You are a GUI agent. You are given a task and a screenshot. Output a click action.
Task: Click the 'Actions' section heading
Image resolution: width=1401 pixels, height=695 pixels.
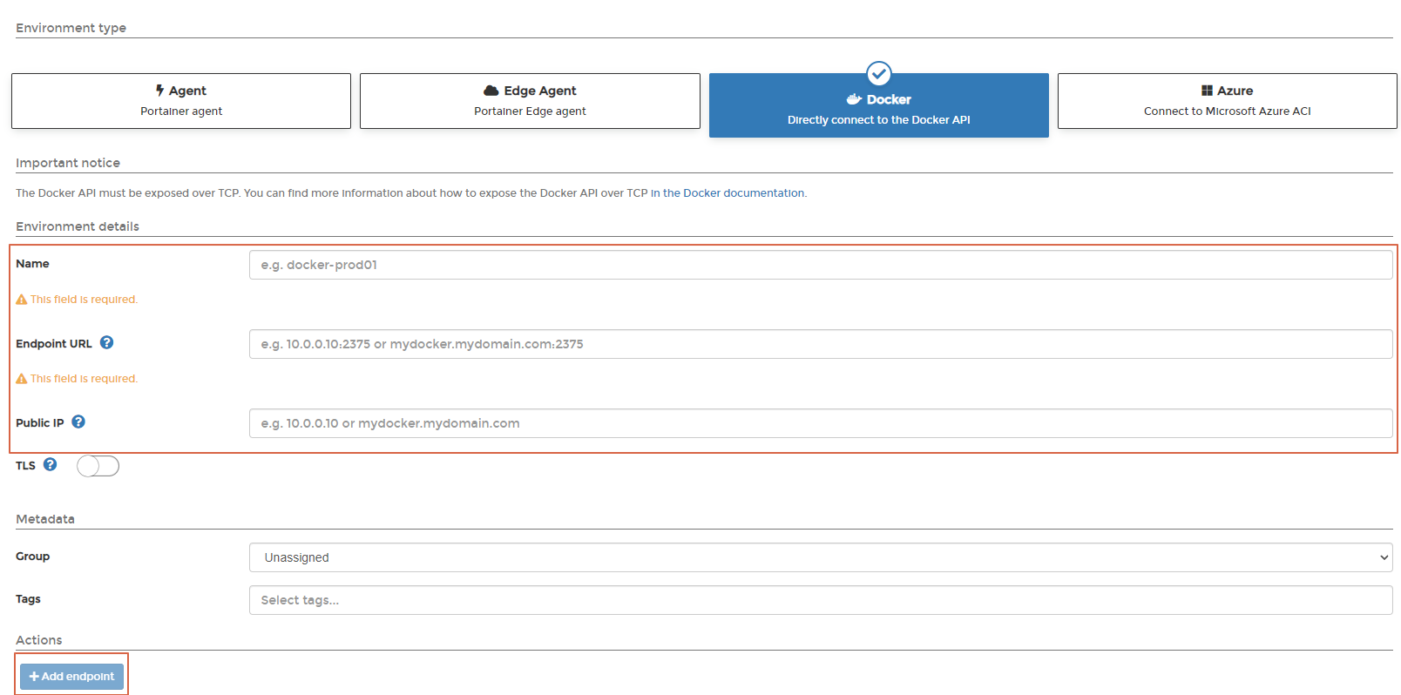click(x=39, y=640)
